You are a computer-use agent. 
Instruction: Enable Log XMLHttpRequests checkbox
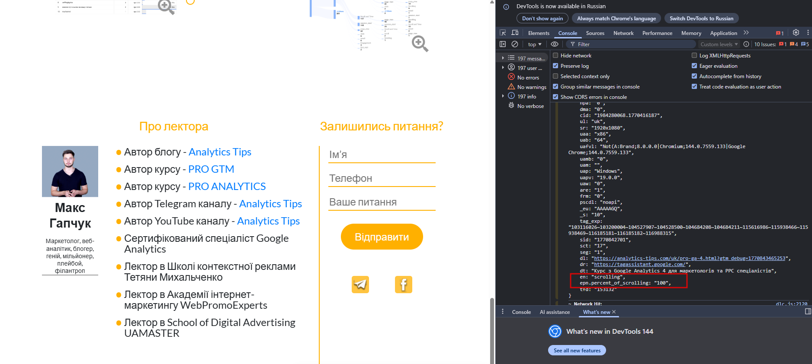[x=694, y=55]
